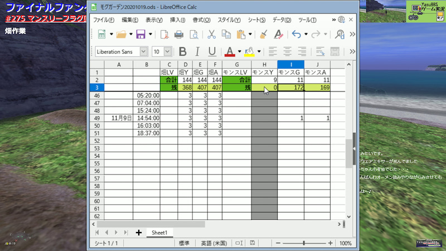Click the horizontal scrollbar thumb
This screenshot has width=446, height=251.
[x=151, y=224]
